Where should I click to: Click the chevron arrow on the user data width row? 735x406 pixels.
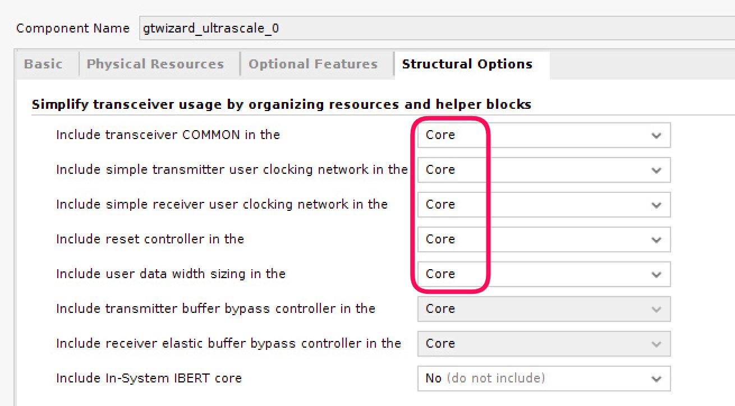pos(656,275)
